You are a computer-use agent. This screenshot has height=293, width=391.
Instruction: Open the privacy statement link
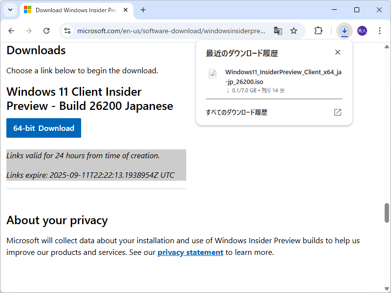coord(190,252)
